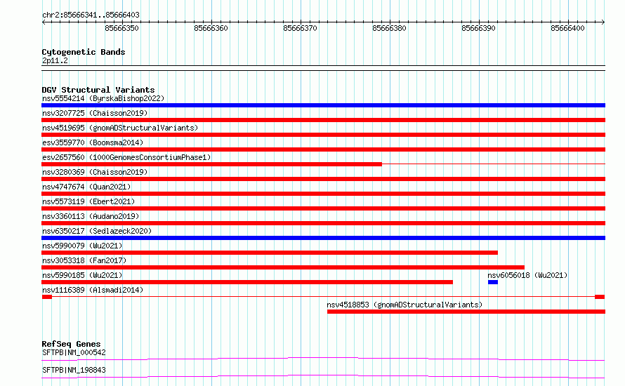Click the red bar for nsv3360113
The width and height of the screenshot is (625, 386).
coord(323,223)
